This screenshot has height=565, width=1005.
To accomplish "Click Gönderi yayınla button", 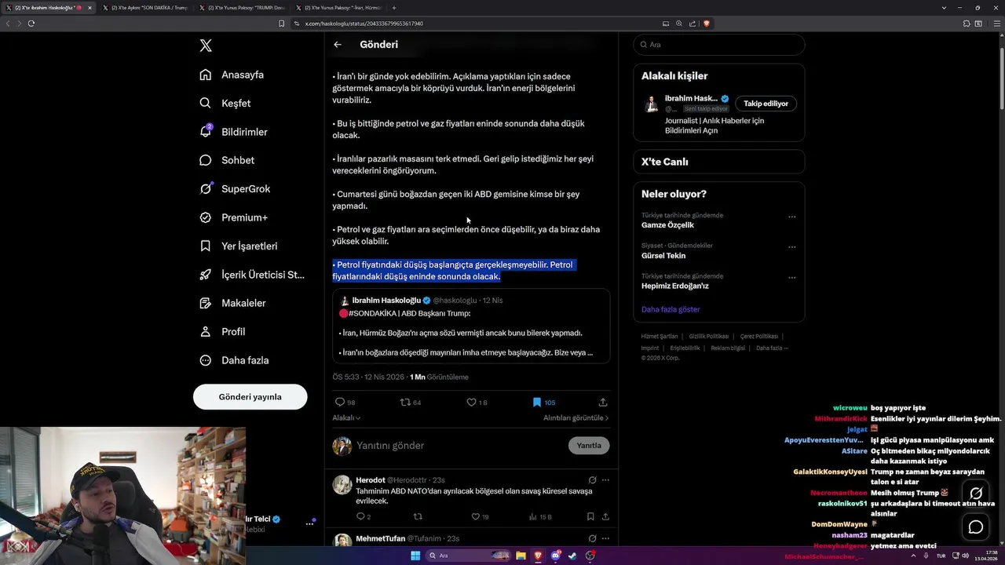I will 250,397.
